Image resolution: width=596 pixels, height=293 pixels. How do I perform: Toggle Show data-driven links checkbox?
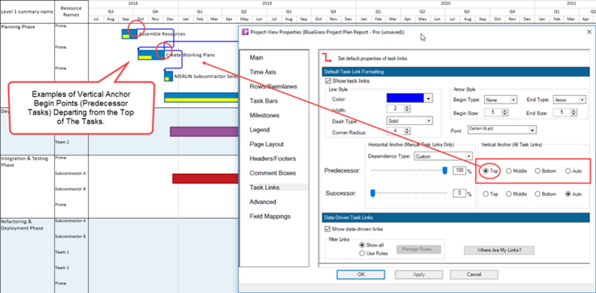[x=327, y=229]
